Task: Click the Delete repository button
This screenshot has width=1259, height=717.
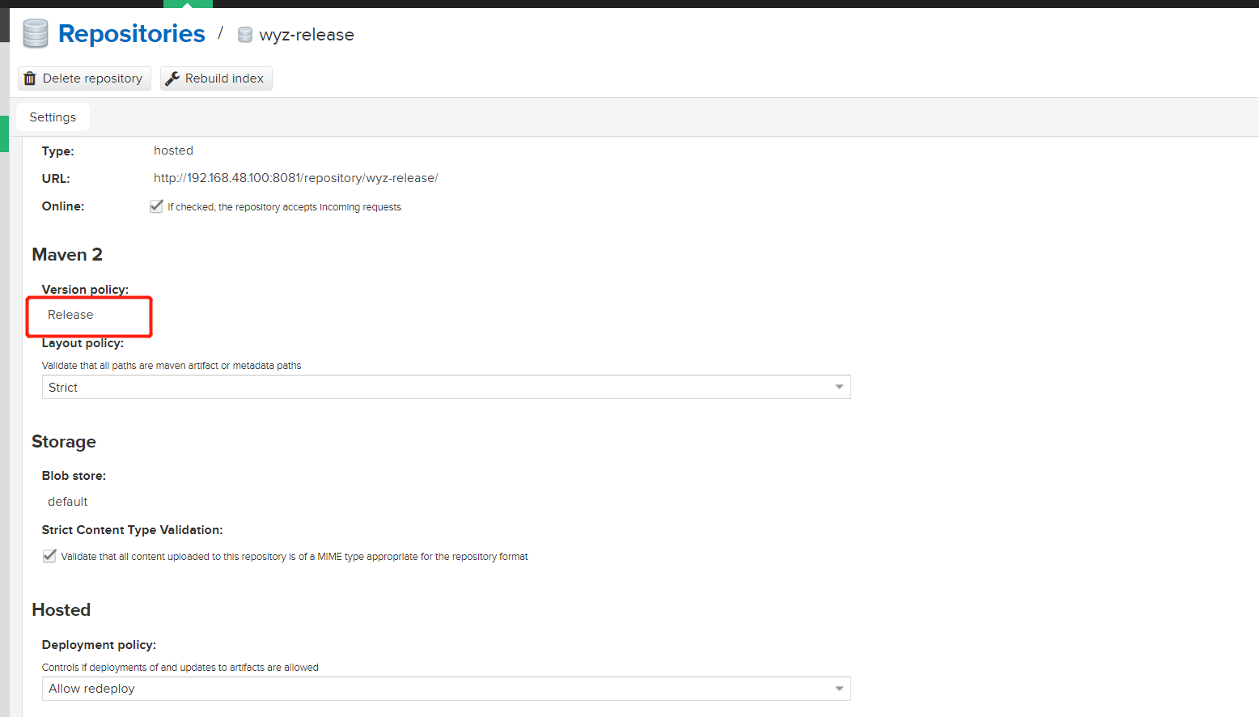Action: tap(83, 78)
